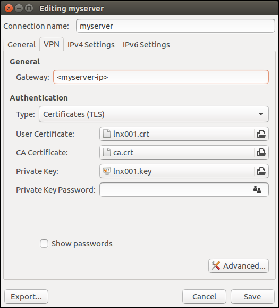Focus the Connection name field

[x=175, y=26]
